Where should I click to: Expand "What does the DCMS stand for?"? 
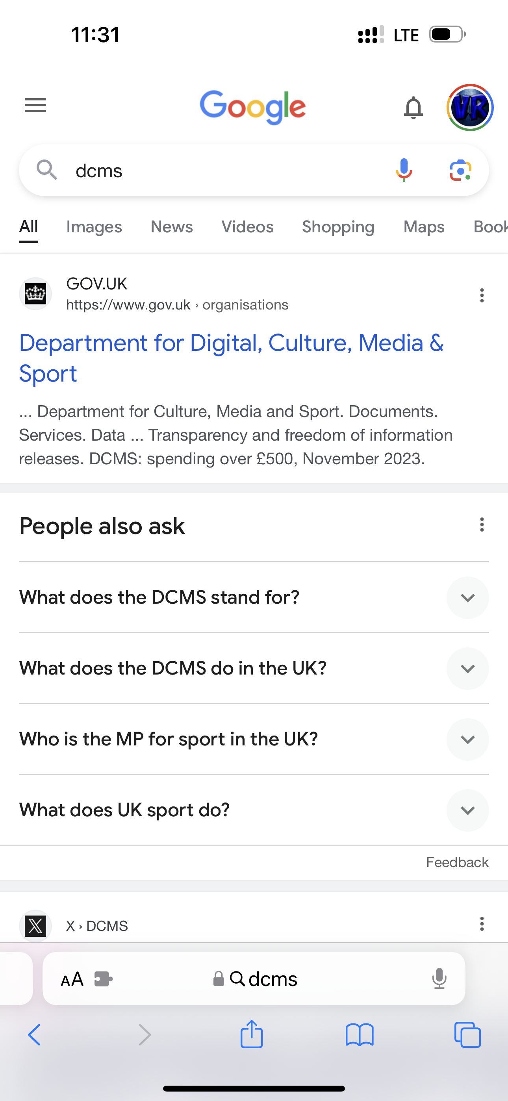(x=467, y=597)
